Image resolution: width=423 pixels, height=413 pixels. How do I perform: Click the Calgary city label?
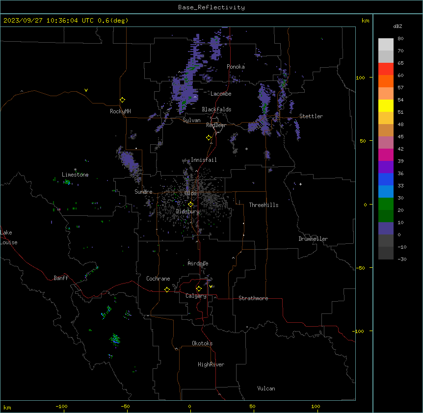pyautogui.click(x=196, y=296)
